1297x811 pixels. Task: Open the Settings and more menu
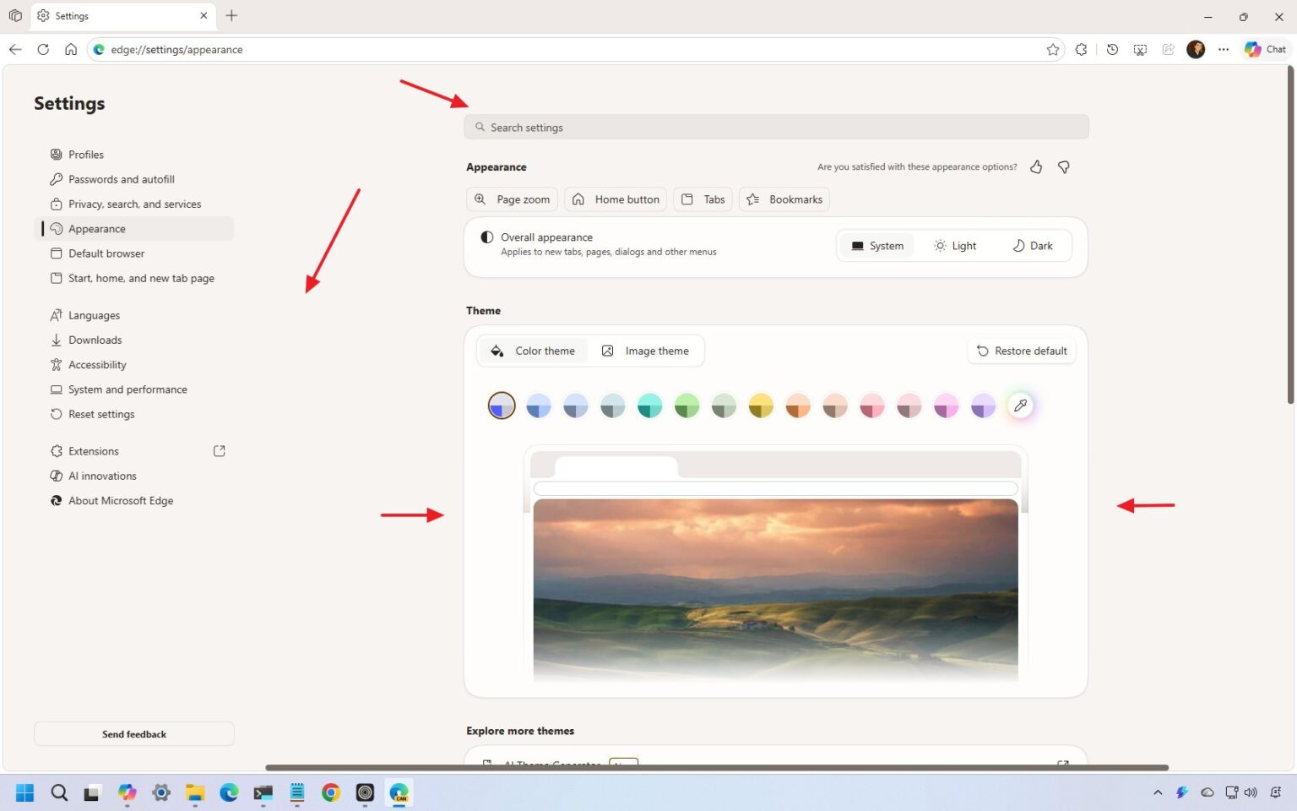tap(1223, 49)
